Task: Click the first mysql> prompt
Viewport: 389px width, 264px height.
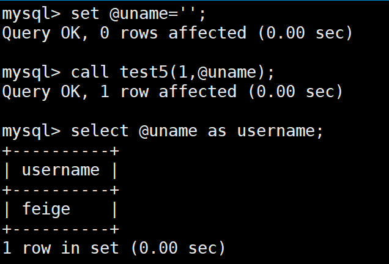Action: pyautogui.click(x=31, y=15)
